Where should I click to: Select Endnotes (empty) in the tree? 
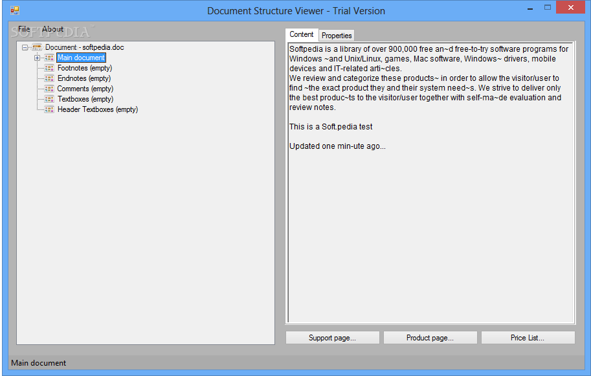pos(84,78)
